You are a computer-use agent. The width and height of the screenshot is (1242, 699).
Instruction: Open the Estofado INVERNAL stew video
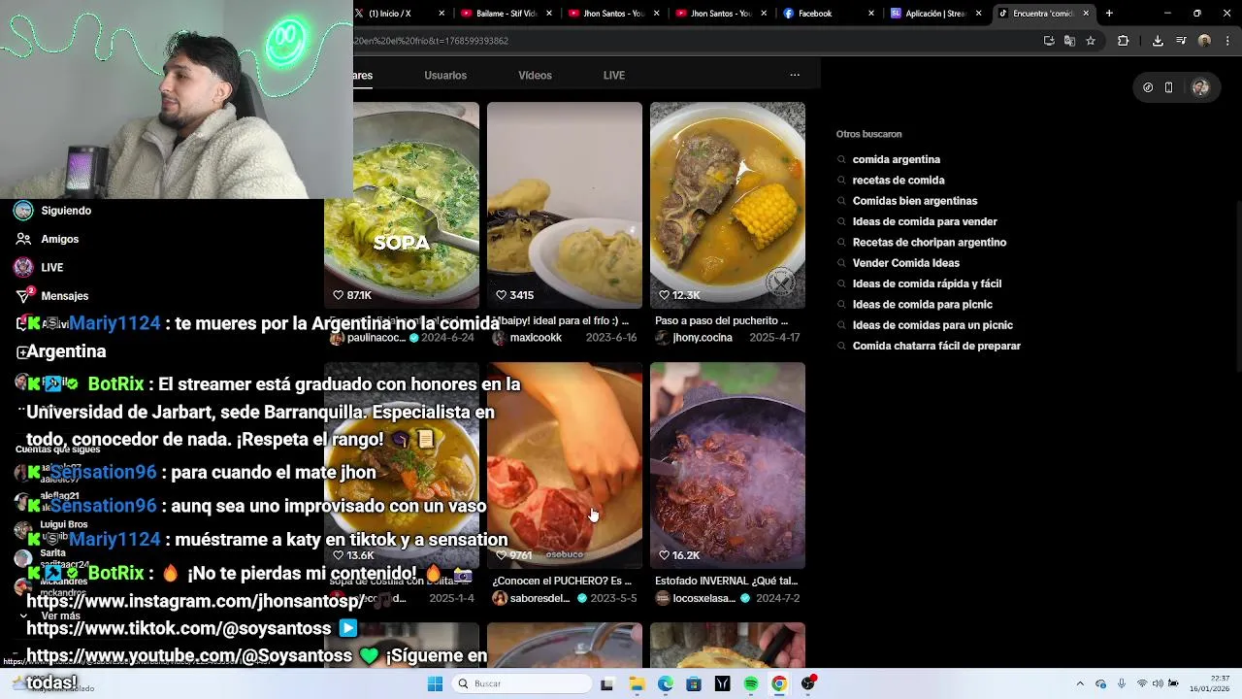click(728, 465)
